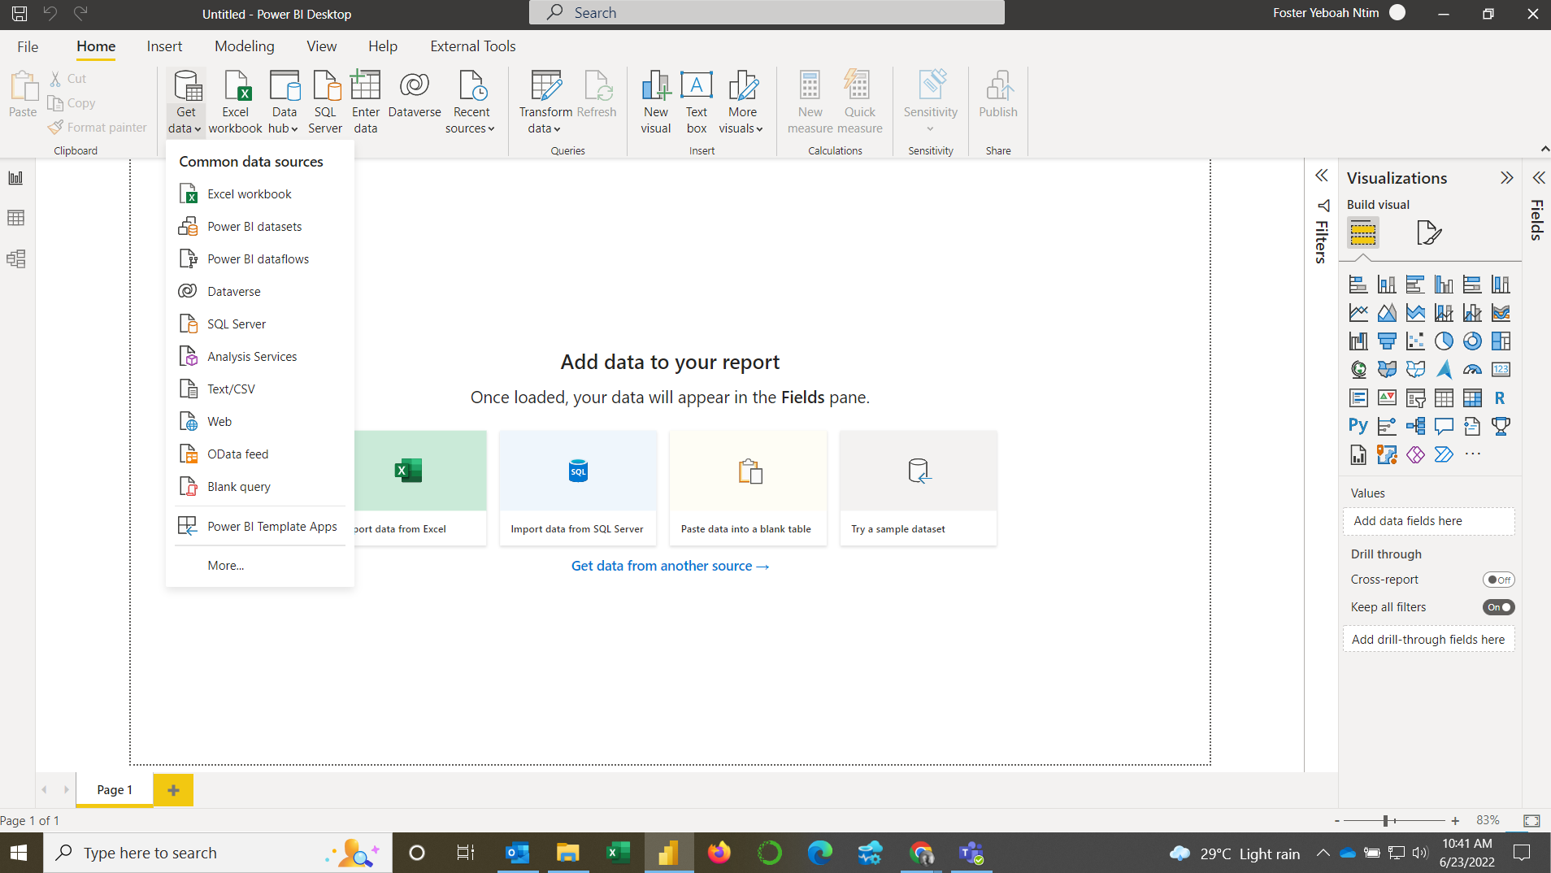Open Try a sample dataset card
This screenshot has height=873, width=1551.
click(x=918, y=488)
